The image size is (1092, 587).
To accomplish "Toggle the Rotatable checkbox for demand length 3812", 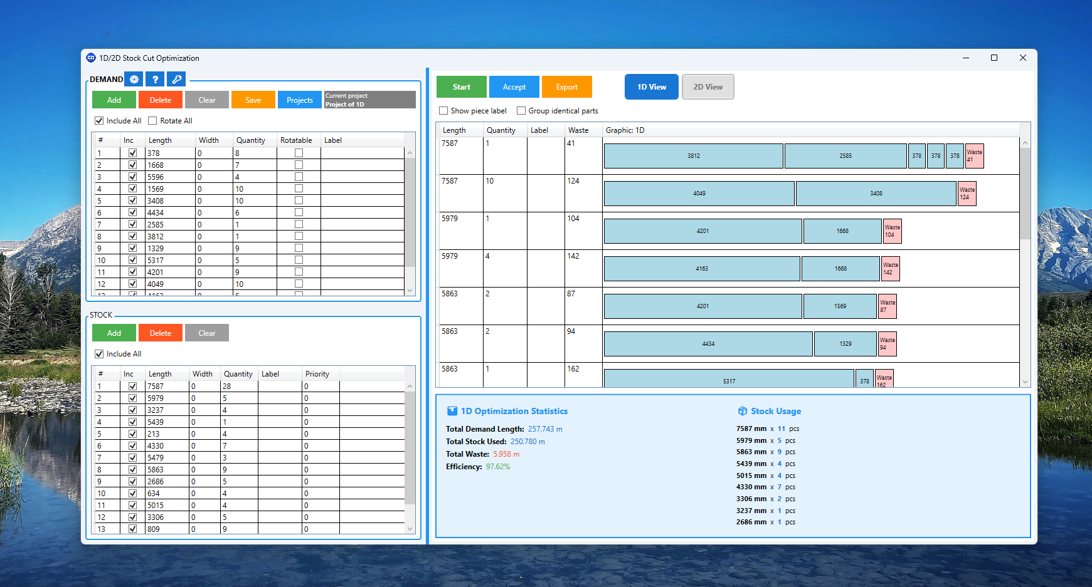I will click(297, 236).
